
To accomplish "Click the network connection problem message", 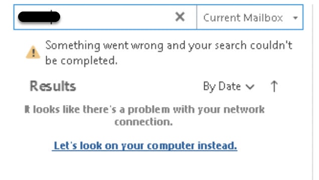I will click(x=144, y=115).
